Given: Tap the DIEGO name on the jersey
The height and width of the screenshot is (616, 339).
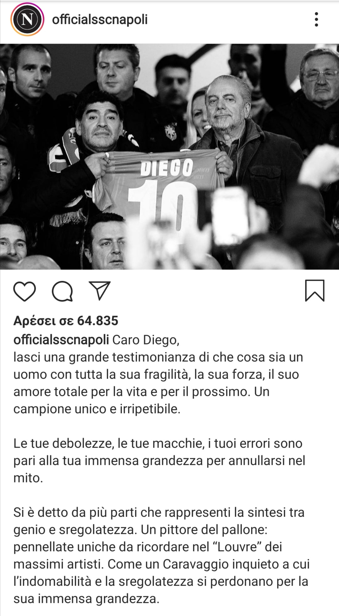Looking at the screenshot, I should 166,167.
